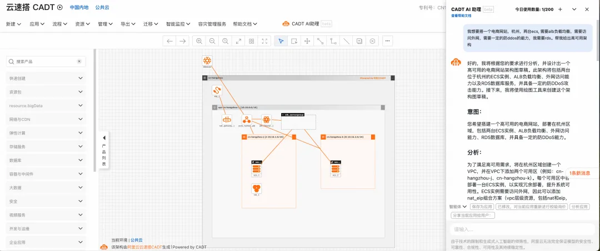Expand the 资源包 category
Screen dimensions: 600x251
[46, 92]
